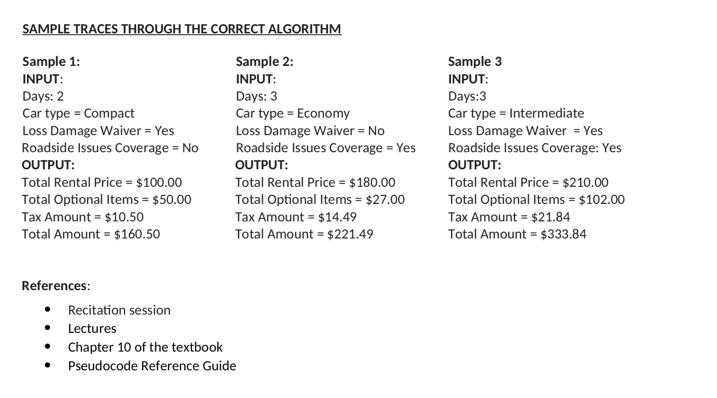717x398 pixels.
Task: Select the Sample 2: heading
Action: click(265, 61)
